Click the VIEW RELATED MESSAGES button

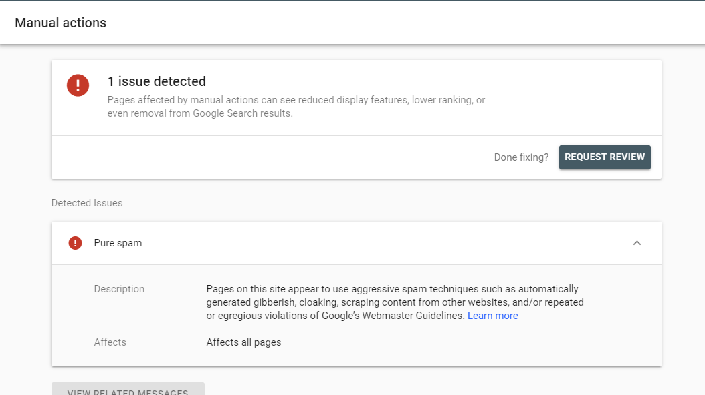point(128,390)
